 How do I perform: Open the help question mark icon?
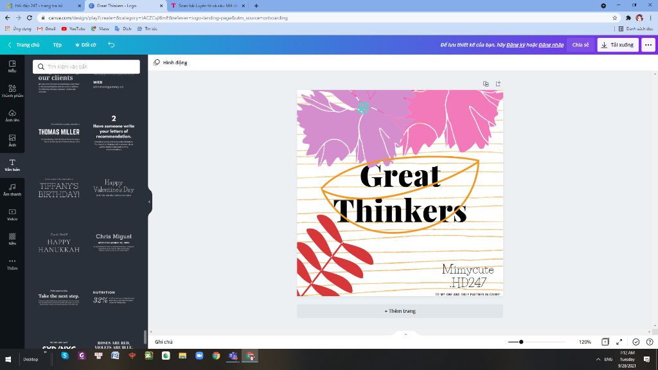tap(650, 342)
